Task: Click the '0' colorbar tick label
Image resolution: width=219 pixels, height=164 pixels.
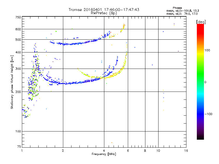Action: [x=205, y=82]
